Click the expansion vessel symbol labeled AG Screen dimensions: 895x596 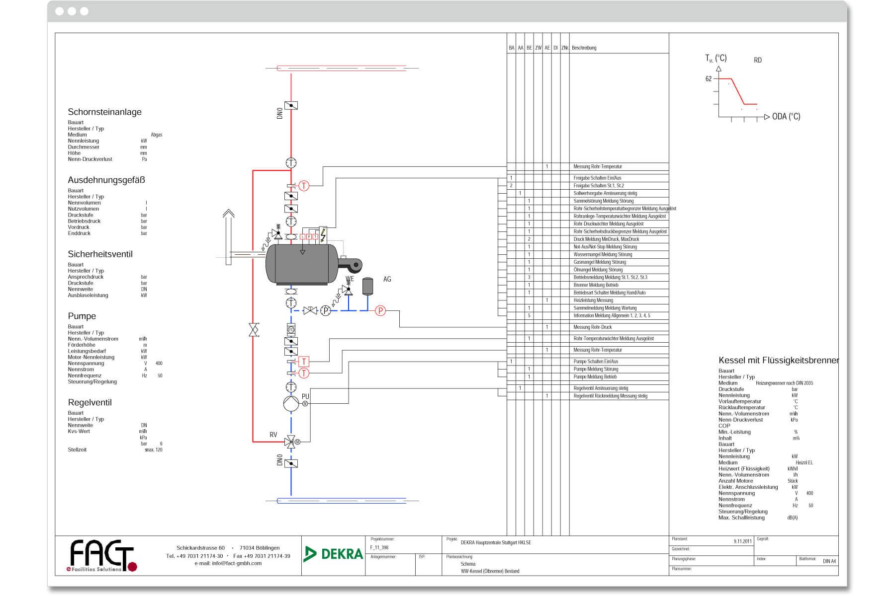point(367,286)
